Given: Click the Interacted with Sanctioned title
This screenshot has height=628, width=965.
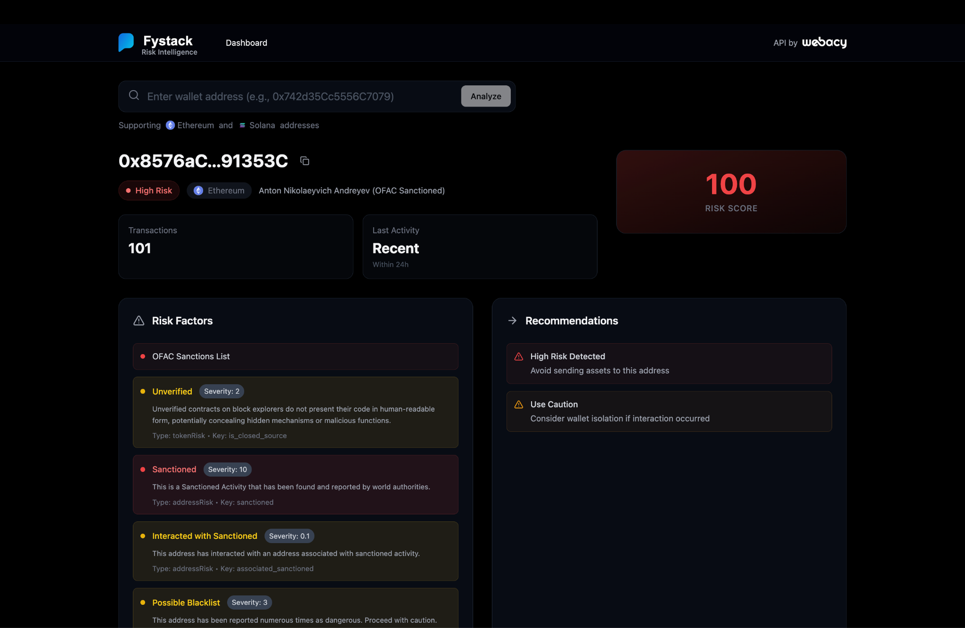Looking at the screenshot, I should click(205, 536).
